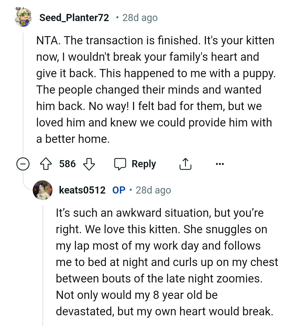Screen dimensions: 295x326
Task: Click the Reply text label
Action: [144, 164]
